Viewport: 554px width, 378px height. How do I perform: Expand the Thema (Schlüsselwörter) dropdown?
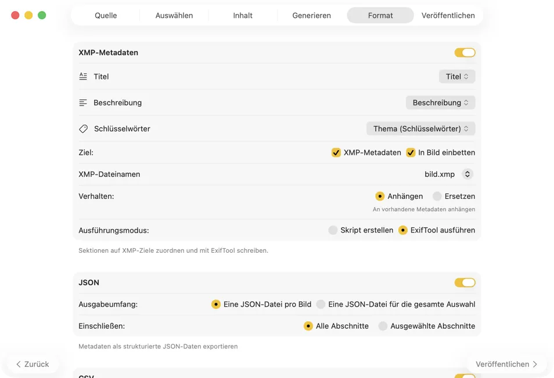click(x=420, y=129)
